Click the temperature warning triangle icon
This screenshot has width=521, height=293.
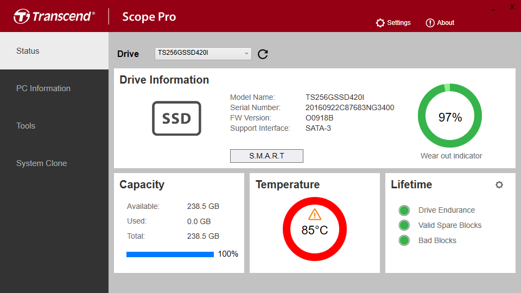pos(315,215)
